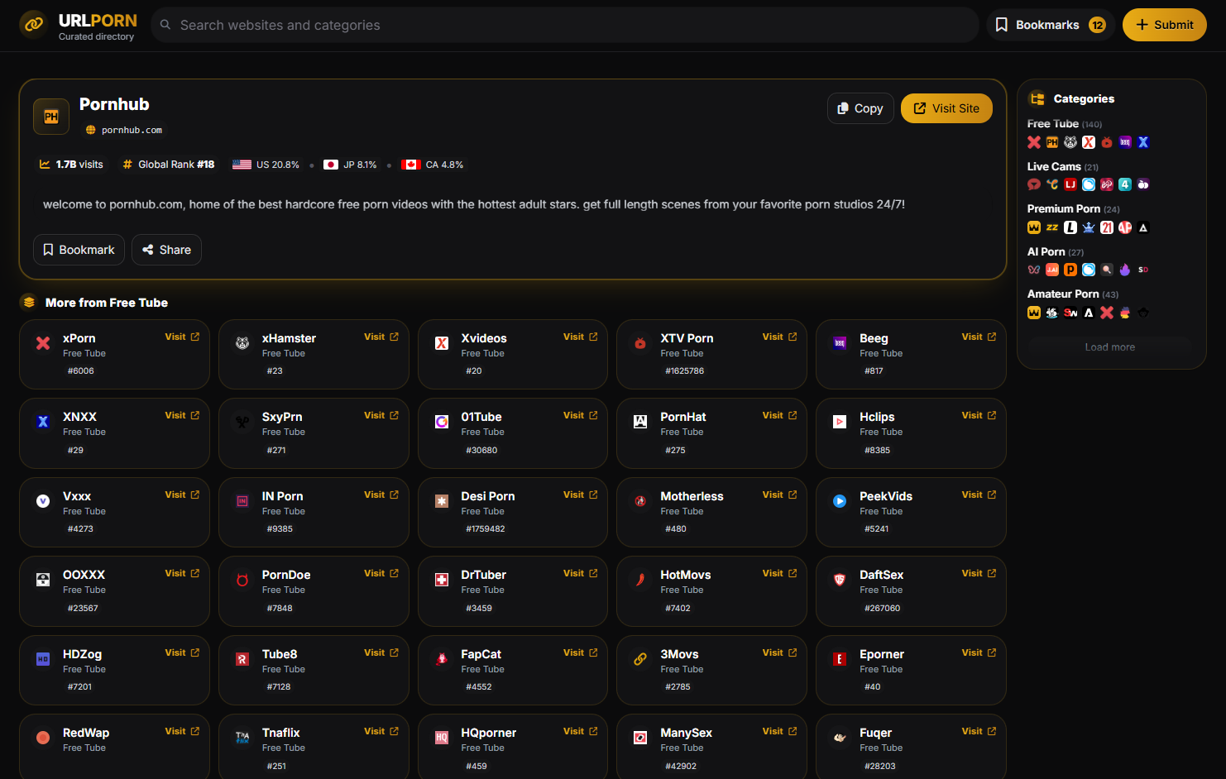Select the IN Porn card title

pos(282,496)
